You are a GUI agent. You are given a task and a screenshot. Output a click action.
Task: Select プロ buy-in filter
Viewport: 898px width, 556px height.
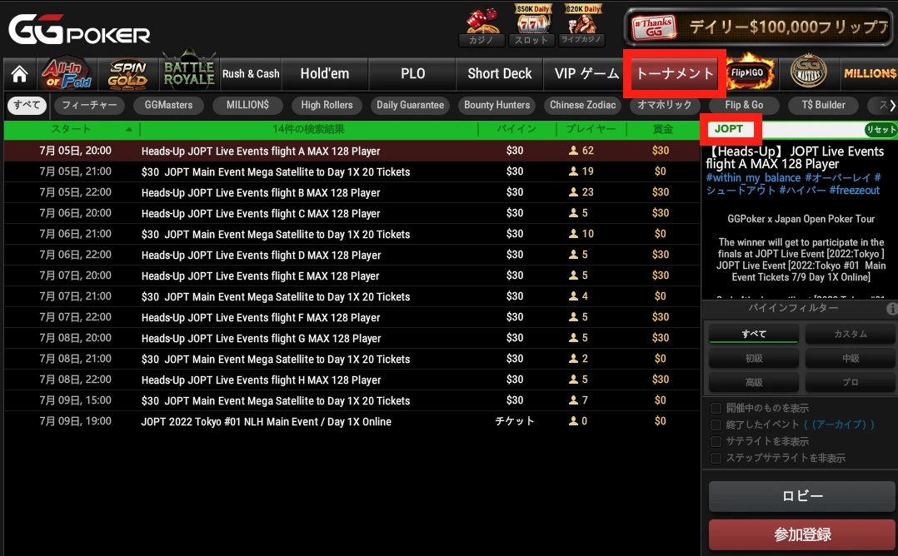851,382
